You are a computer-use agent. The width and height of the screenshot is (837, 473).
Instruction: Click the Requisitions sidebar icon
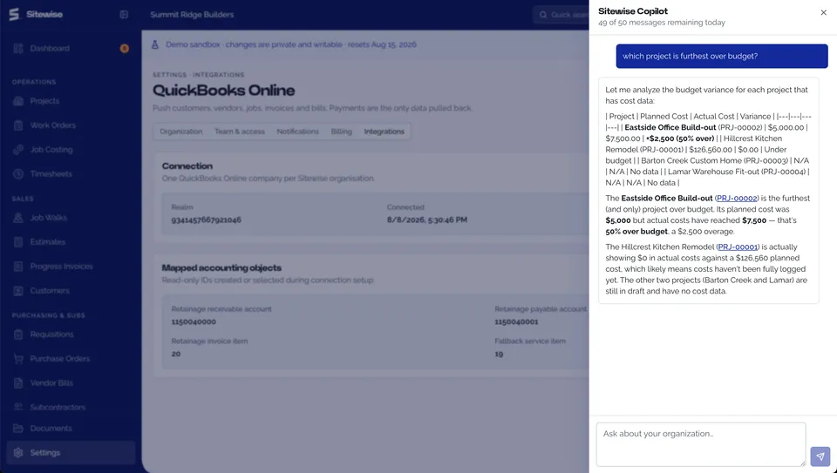tap(18, 334)
